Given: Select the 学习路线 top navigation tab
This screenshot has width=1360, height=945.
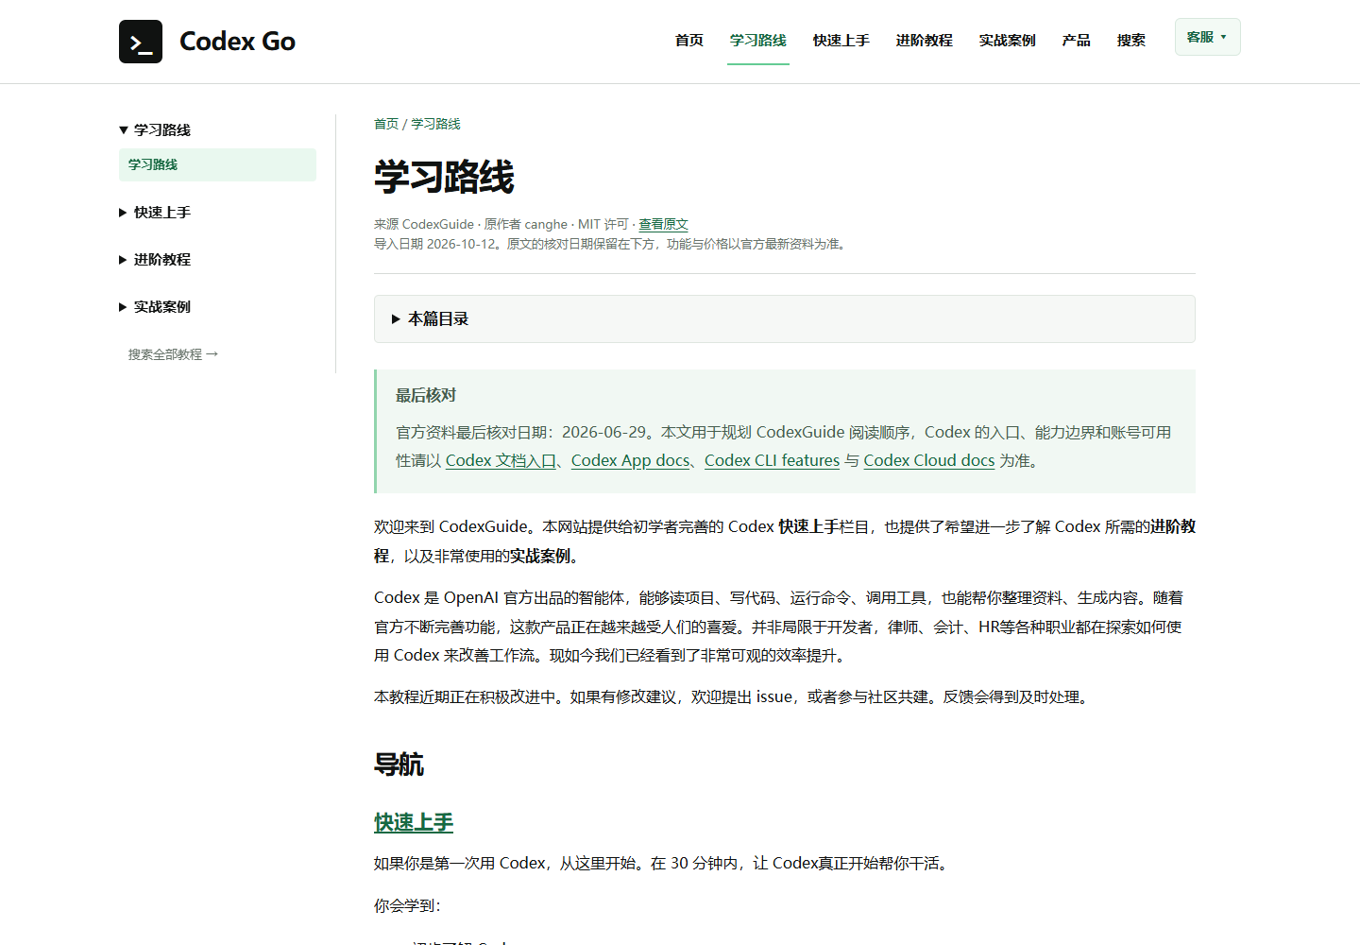Looking at the screenshot, I should click(x=757, y=41).
